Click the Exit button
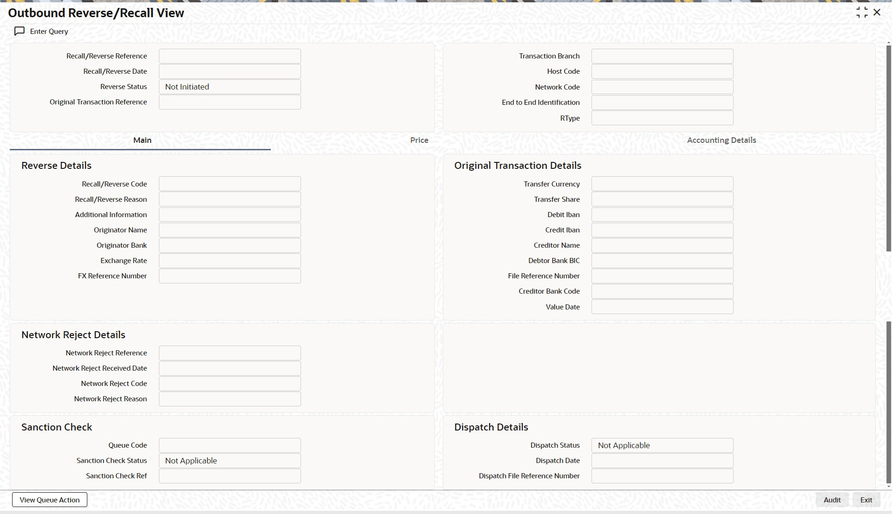The height and width of the screenshot is (514, 892). 866,500
